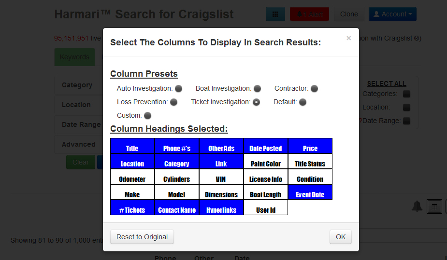Enable the Make column heading
The width and height of the screenshot is (447, 260).
pyautogui.click(x=132, y=192)
